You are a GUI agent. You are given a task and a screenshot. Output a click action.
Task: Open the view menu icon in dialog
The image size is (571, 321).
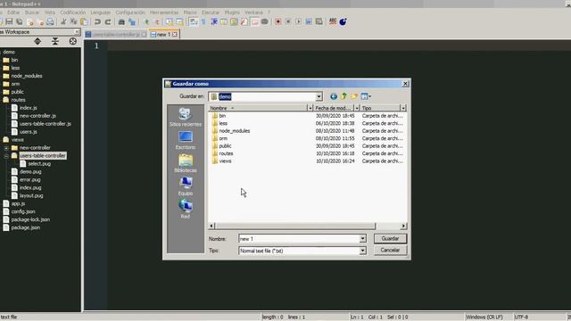366,96
